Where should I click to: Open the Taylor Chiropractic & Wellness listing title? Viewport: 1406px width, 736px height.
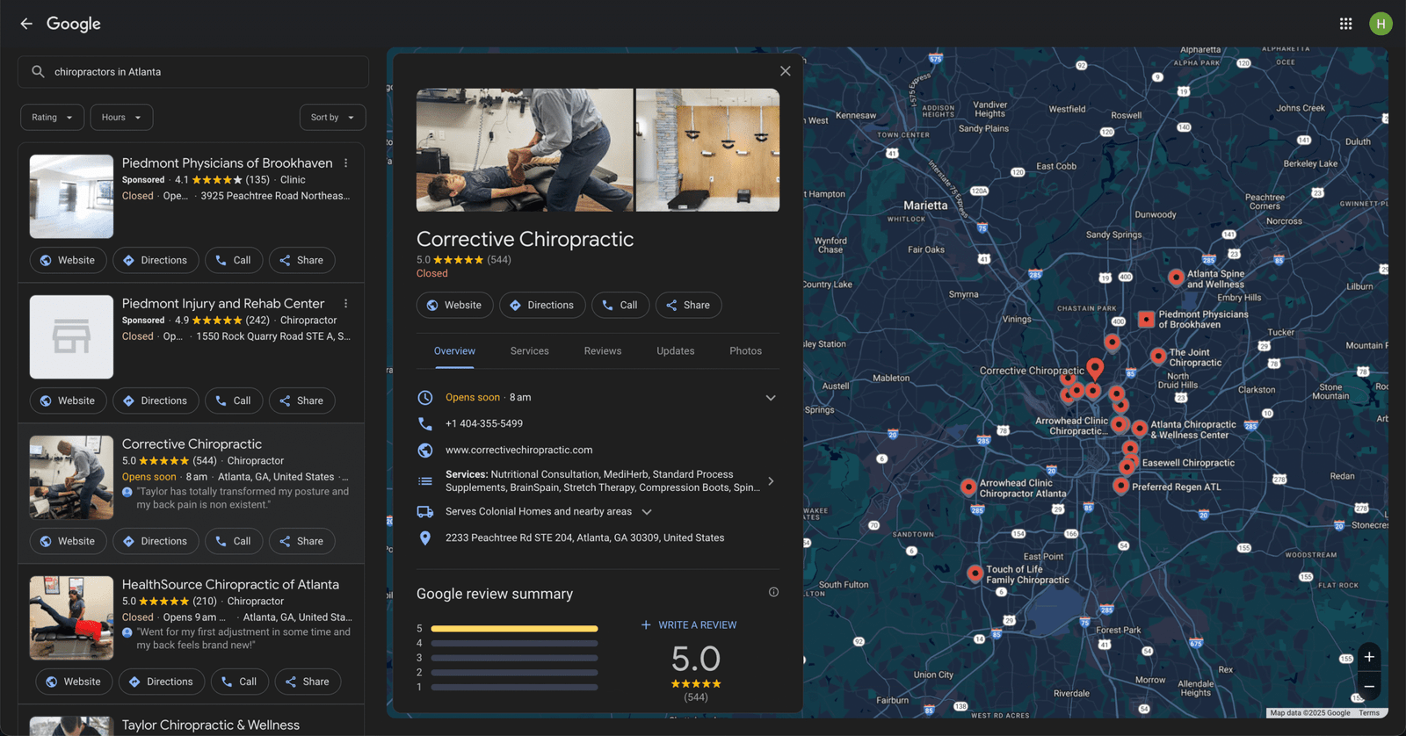click(211, 725)
